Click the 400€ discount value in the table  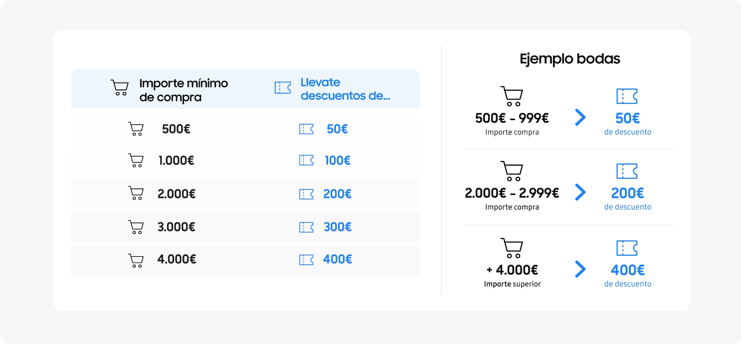338,259
